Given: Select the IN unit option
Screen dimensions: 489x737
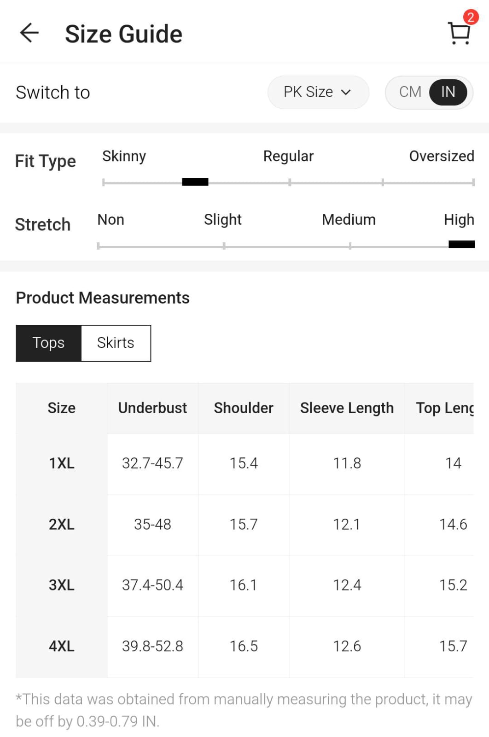Looking at the screenshot, I should 448,92.
